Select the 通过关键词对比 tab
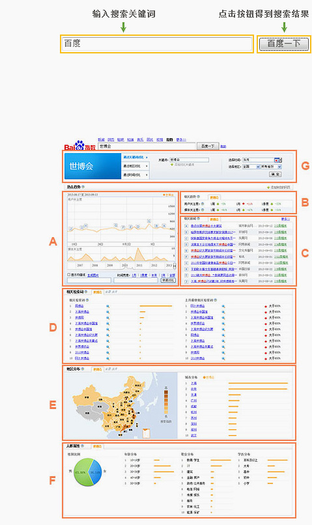 135,157
